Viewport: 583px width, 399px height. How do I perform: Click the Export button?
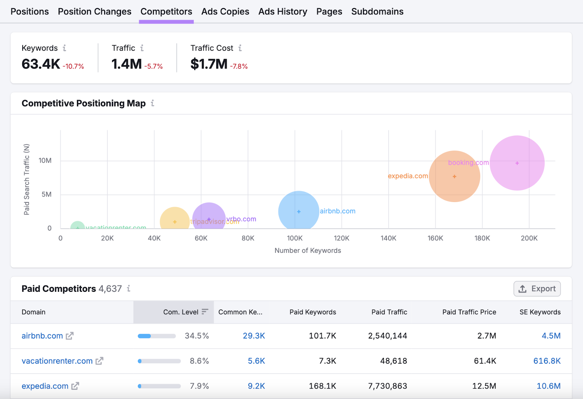coord(537,288)
